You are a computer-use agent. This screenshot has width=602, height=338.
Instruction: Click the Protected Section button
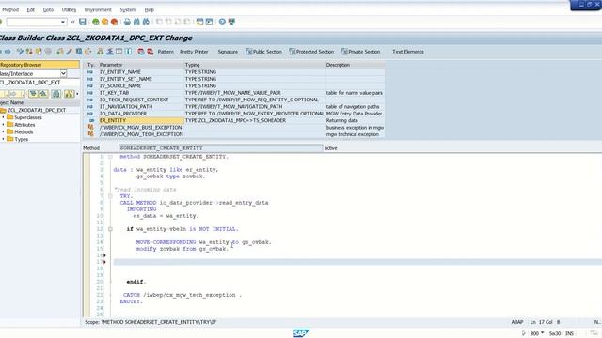click(311, 52)
